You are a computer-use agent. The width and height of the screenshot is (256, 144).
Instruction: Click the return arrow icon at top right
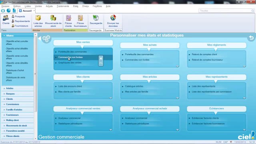point(251,38)
